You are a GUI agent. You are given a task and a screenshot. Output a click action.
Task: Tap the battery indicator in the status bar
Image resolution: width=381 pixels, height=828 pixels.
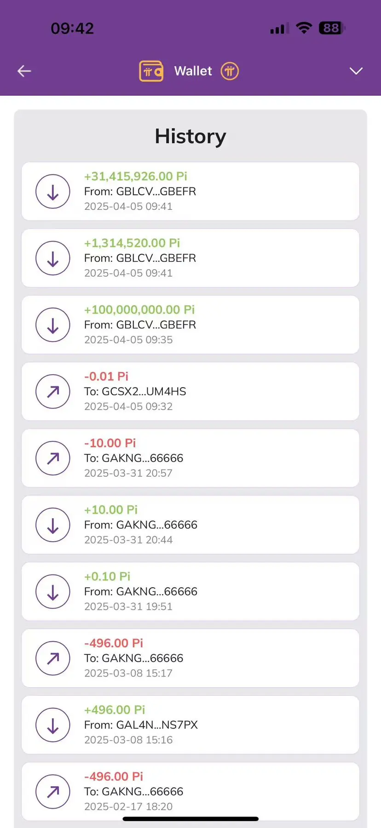point(332,28)
